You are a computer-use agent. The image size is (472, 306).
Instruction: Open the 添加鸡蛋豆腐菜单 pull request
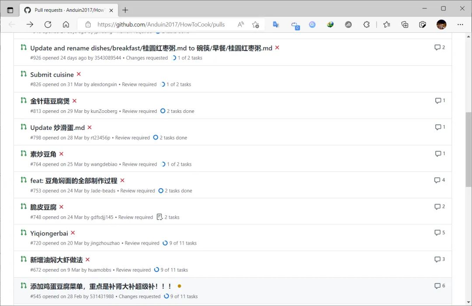click(101, 286)
